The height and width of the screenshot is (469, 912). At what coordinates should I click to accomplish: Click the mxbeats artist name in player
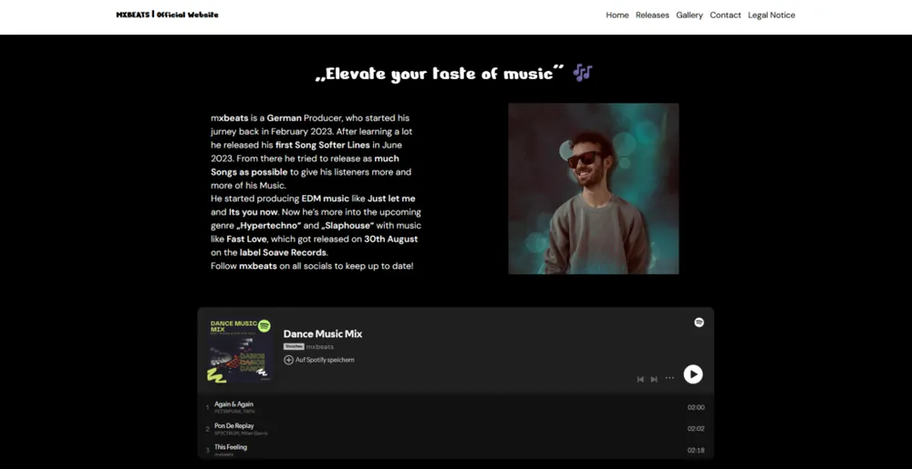pyautogui.click(x=320, y=347)
